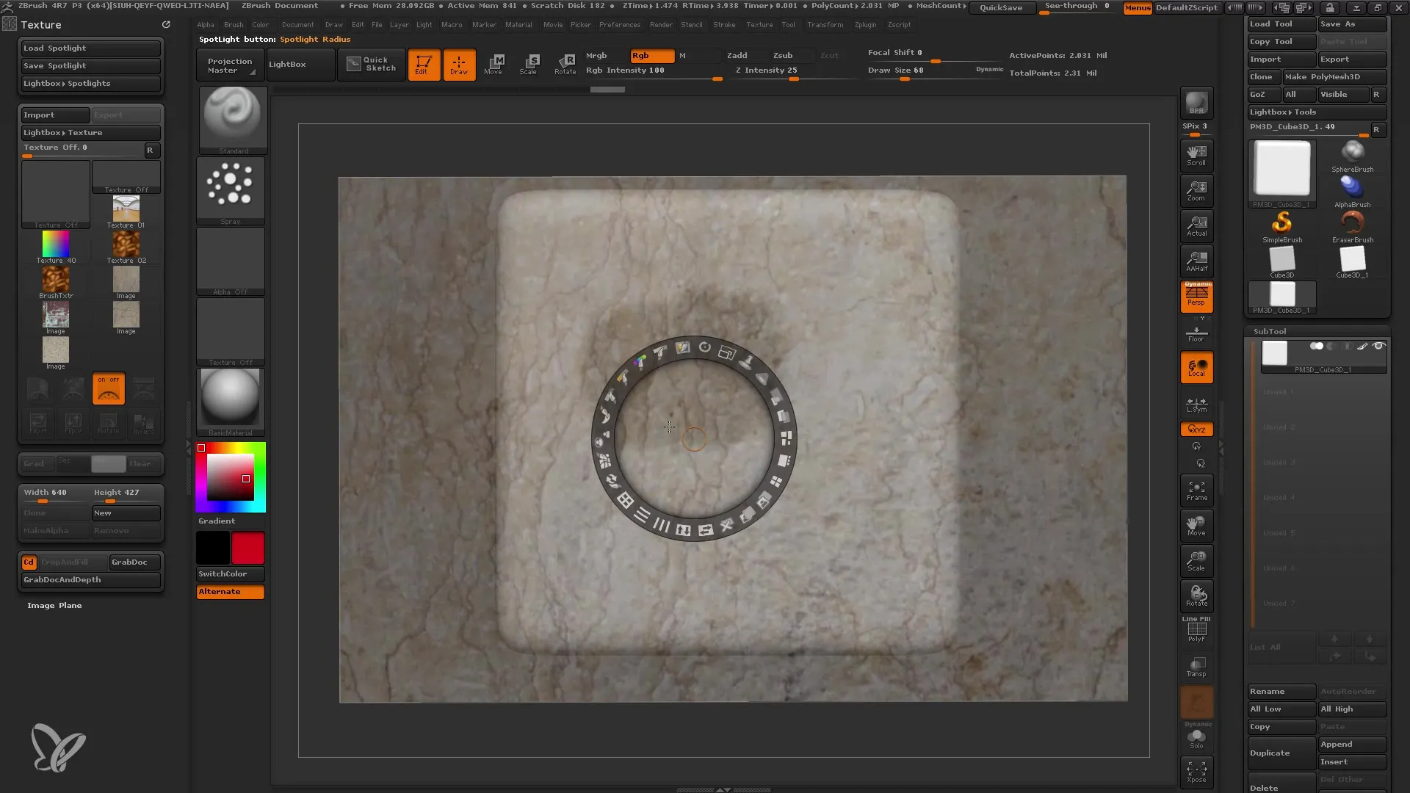Open Projection Master options
Viewport: 1410px width, 793px height.
229,65
